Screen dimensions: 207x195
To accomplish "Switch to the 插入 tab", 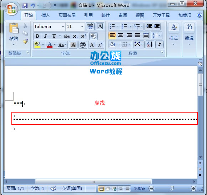I will point(46,15).
